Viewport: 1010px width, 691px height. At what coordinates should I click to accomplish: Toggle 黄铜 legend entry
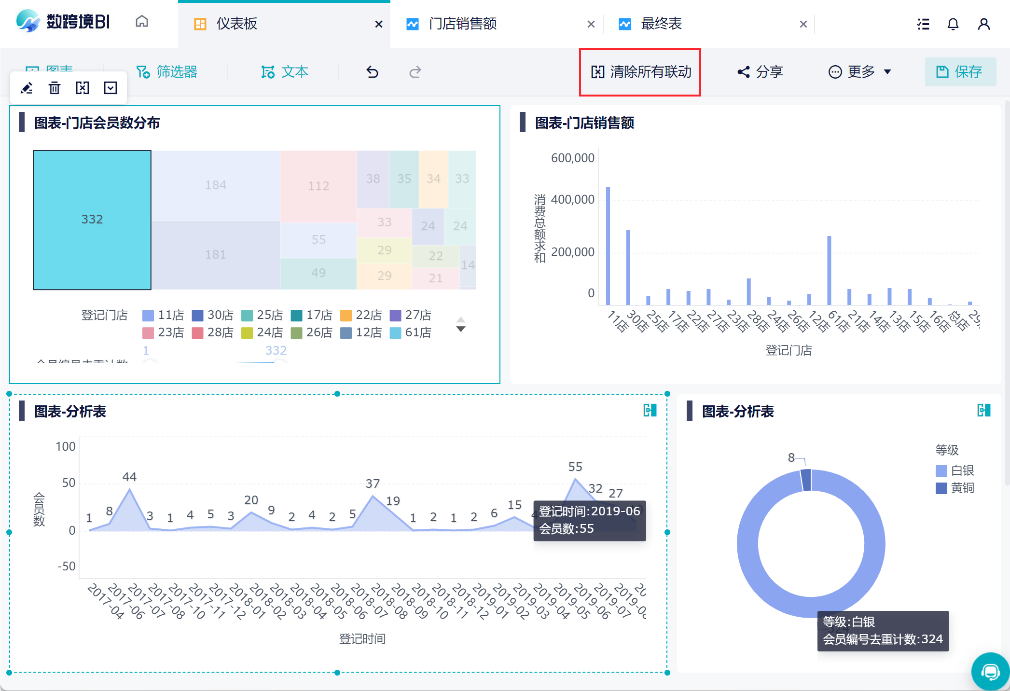955,488
